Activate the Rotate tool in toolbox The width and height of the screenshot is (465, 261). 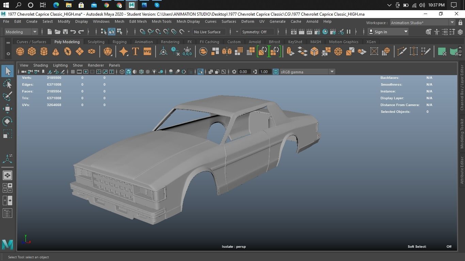click(x=7, y=121)
